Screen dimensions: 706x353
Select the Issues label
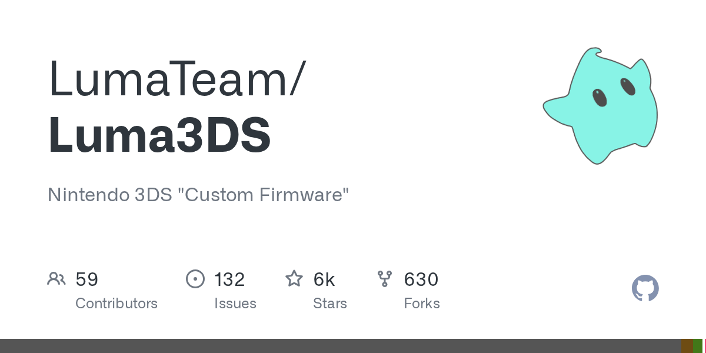(235, 304)
